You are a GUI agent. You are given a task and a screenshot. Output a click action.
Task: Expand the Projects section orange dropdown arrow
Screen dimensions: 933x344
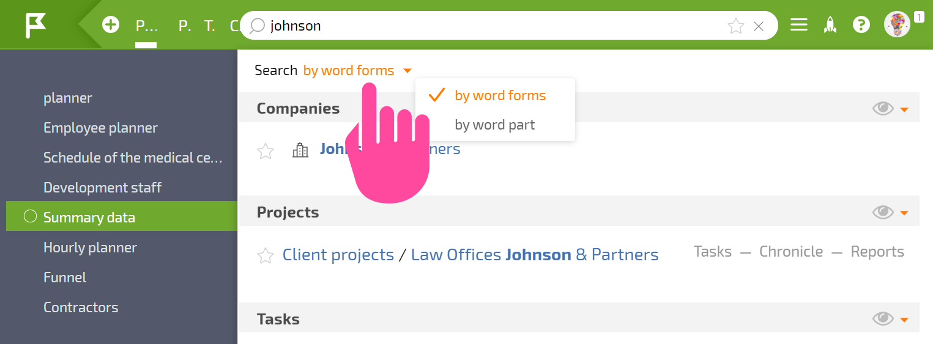904,213
